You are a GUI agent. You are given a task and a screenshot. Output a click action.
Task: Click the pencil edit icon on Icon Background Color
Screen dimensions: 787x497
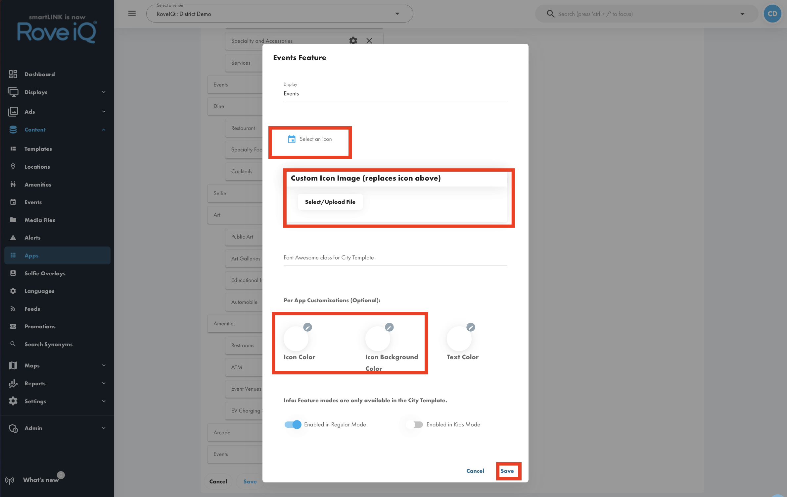point(389,327)
